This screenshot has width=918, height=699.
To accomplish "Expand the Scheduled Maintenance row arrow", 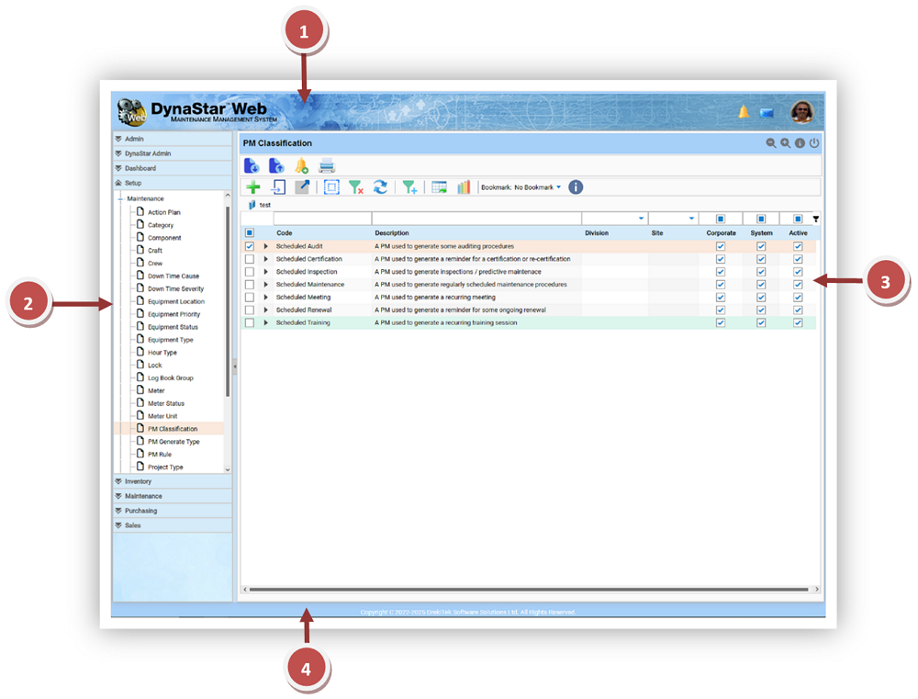I will click(x=266, y=285).
